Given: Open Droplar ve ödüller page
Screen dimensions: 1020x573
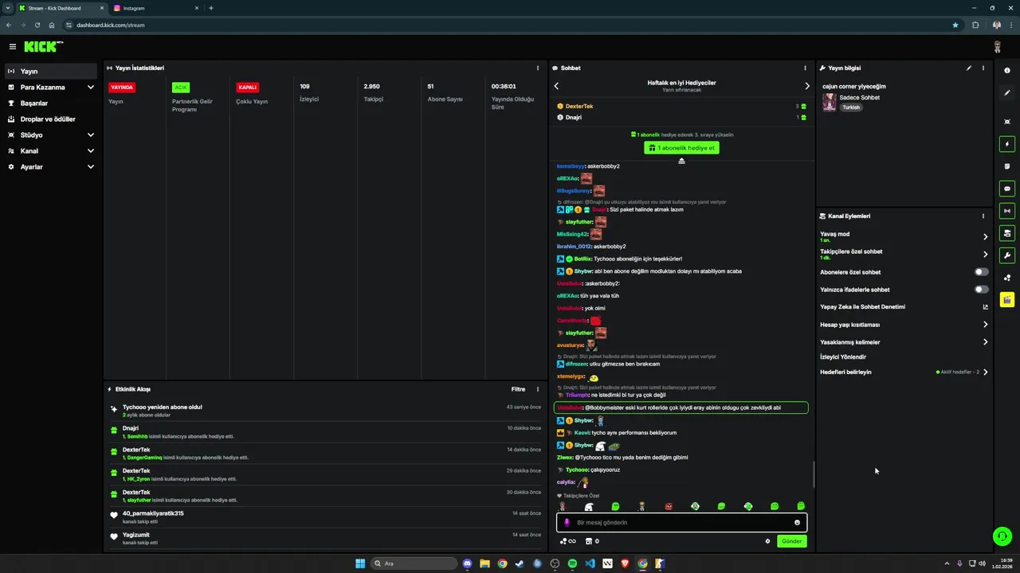Looking at the screenshot, I should click(51, 119).
